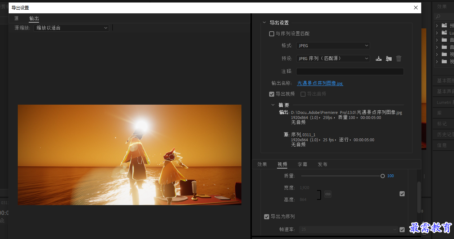Viewport: 454px width, 239px height.
Task: Click the import preset icon
Action: (388, 58)
